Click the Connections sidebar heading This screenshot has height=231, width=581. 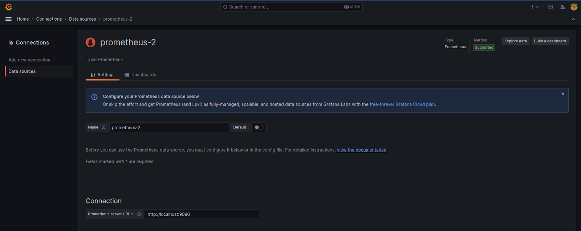(32, 42)
